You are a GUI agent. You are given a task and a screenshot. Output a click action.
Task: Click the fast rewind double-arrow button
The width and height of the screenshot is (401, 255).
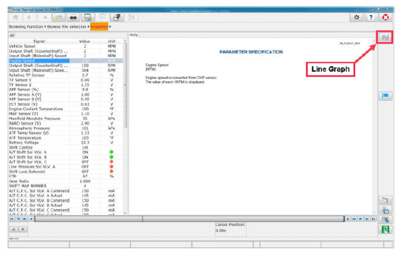[x=25, y=219]
